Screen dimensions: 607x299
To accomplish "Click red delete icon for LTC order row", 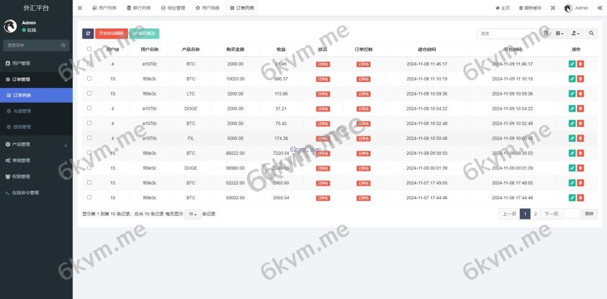I will (580, 94).
